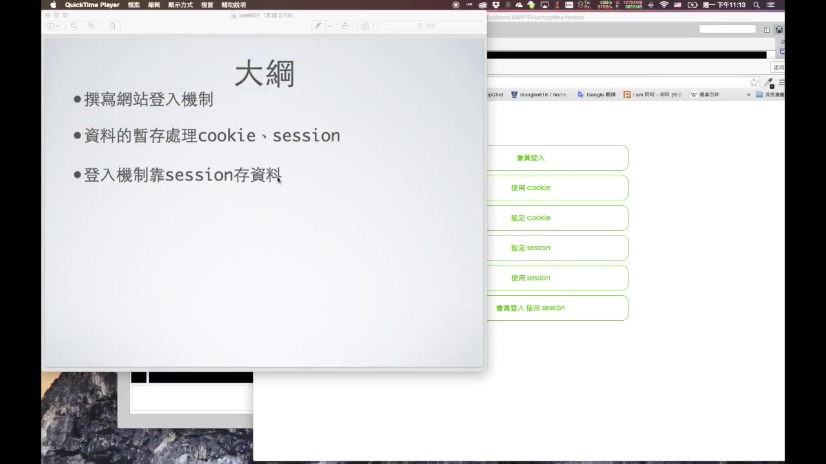Select the highlight pen tool
Image resolution: width=826 pixels, height=464 pixels.
pyautogui.click(x=317, y=26)
